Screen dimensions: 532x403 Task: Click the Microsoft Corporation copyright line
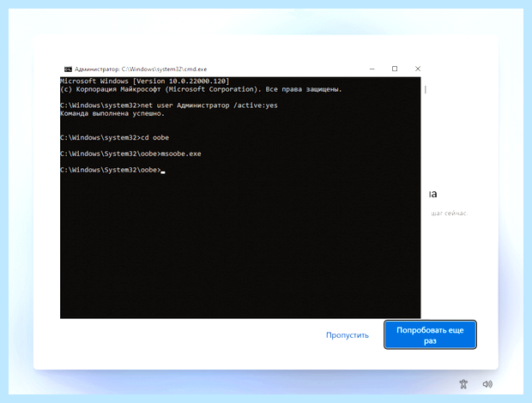coord(201,89)
